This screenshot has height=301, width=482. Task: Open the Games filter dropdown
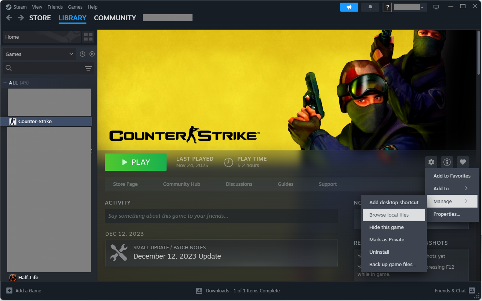pyautogui.click(x=39, y=54)
